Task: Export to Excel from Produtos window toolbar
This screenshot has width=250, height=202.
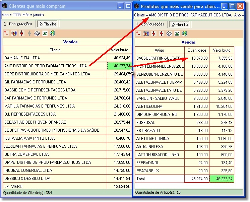Action: pyautogui.click(x=177, y=33)
